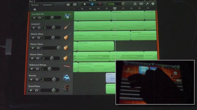The width and height of the screenshot is (197, 110).
Task: Solo the Live Rock Kit track
Action: (x=39, y=18)
